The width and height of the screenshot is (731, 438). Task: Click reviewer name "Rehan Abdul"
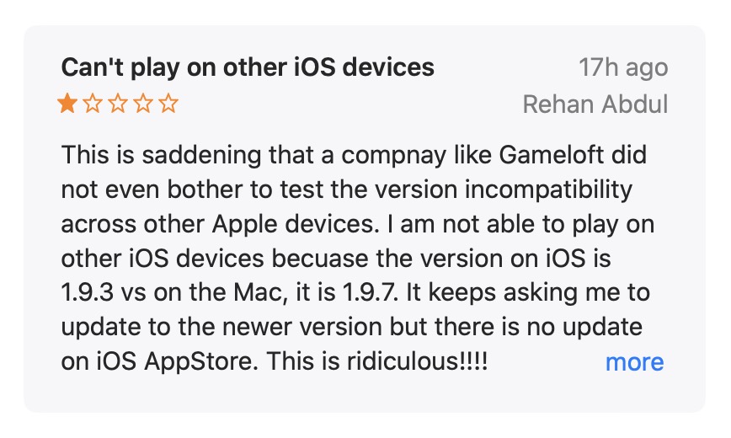point(595,104)
